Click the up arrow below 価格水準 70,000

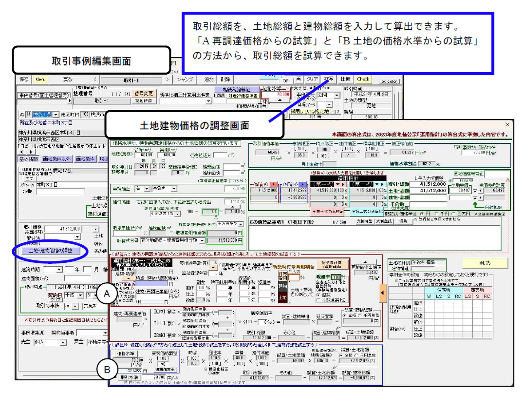point(280,100)
